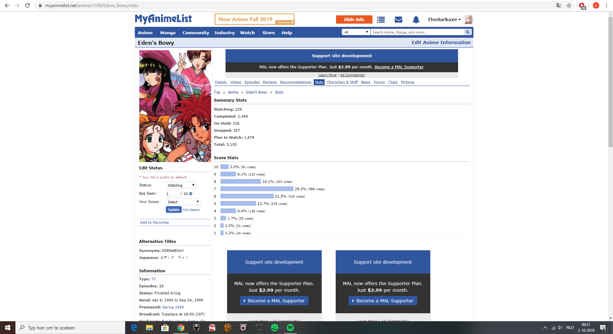The height and width of the screenshot is (334, 613).
Task: Open the Your Score Select dropdown
Action: click(183, 202)
